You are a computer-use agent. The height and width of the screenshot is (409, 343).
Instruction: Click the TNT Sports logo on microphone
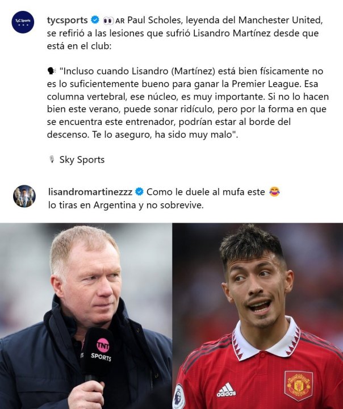[x=102, y=349]
